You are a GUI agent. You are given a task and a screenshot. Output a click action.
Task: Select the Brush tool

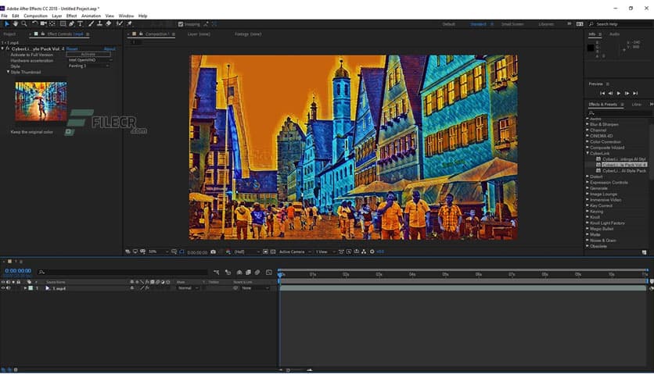point(91,24)
